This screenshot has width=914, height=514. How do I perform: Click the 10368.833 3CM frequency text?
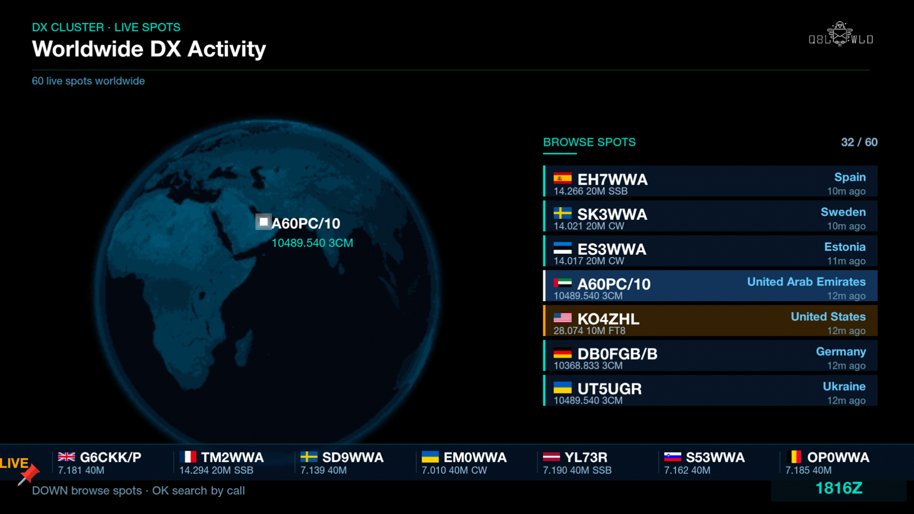point(588,366)
